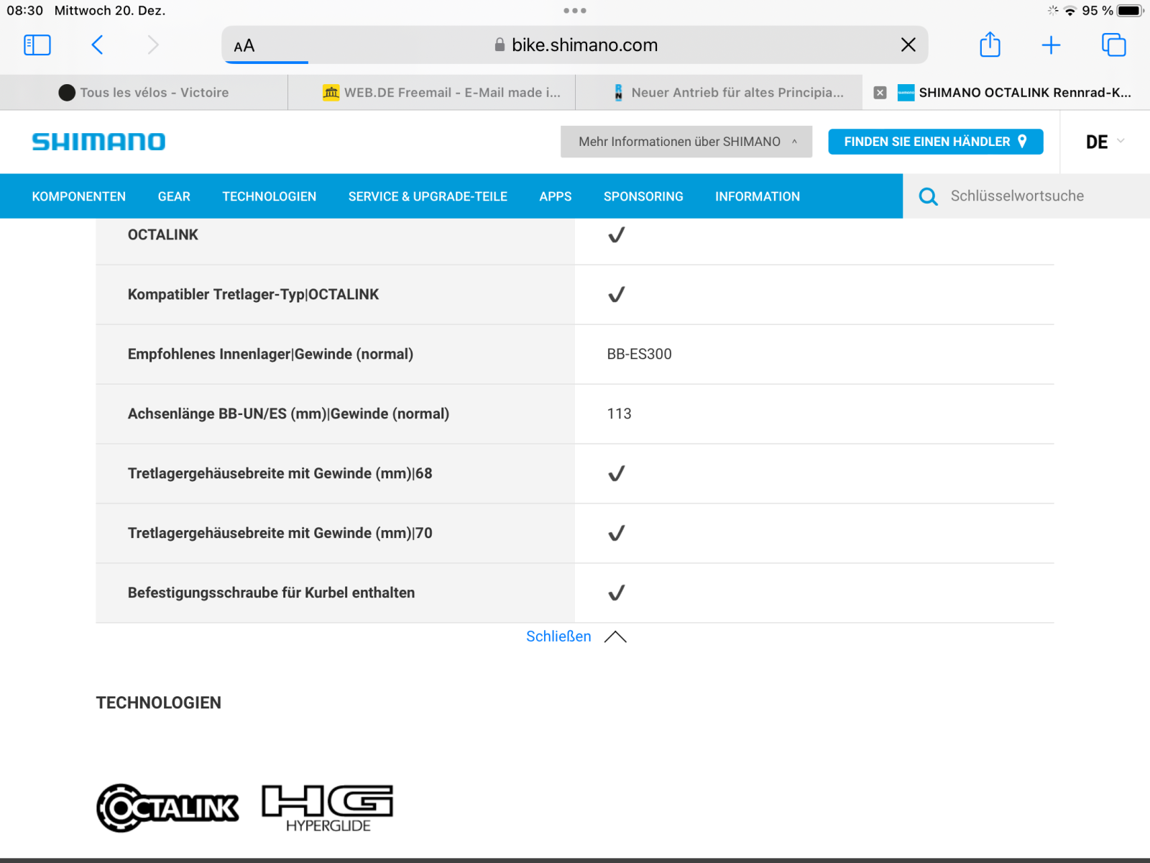Open the AA reader options menu
1150x863 pixels.
click(244, 46)
